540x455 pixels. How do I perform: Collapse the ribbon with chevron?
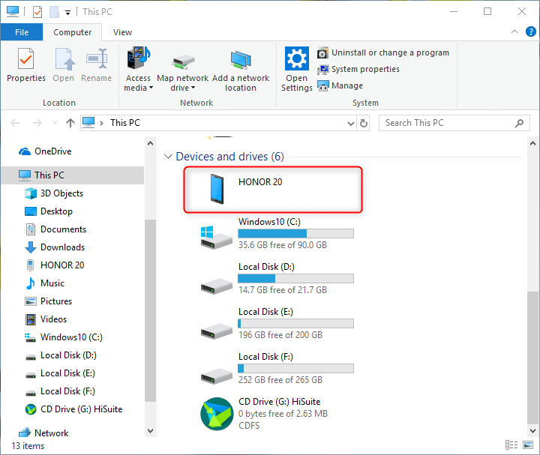(x=514, y=31)
